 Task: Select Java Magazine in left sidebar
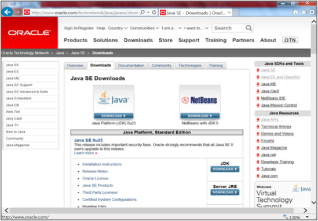31,145
